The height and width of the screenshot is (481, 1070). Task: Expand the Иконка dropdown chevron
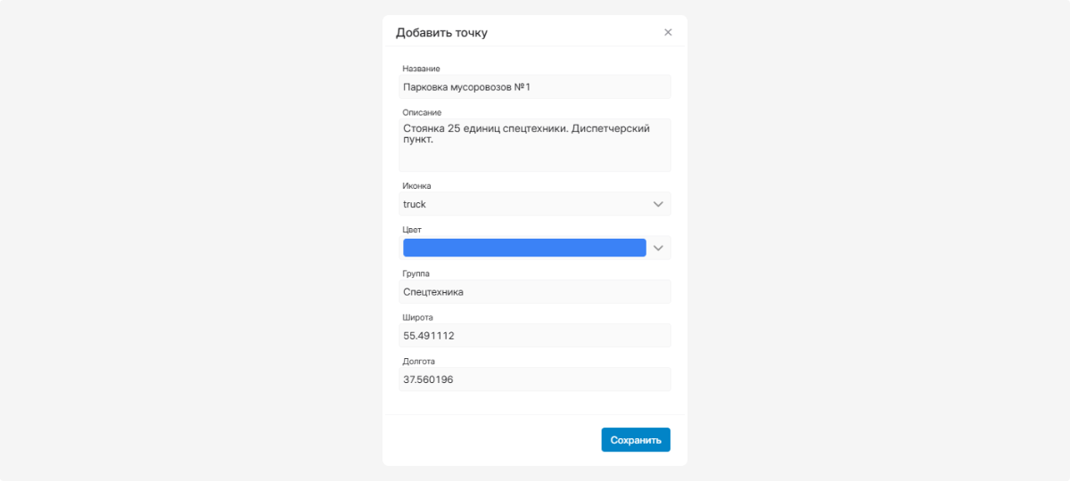click(658, 204)
